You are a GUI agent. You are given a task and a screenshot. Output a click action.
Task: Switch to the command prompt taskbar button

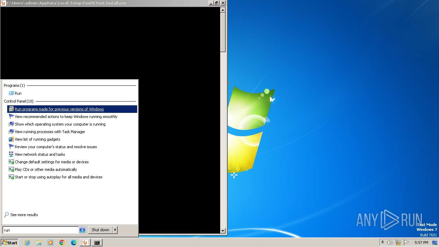(97, 243)
